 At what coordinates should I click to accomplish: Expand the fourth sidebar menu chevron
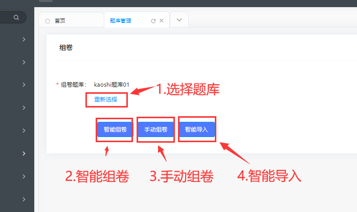24,108
